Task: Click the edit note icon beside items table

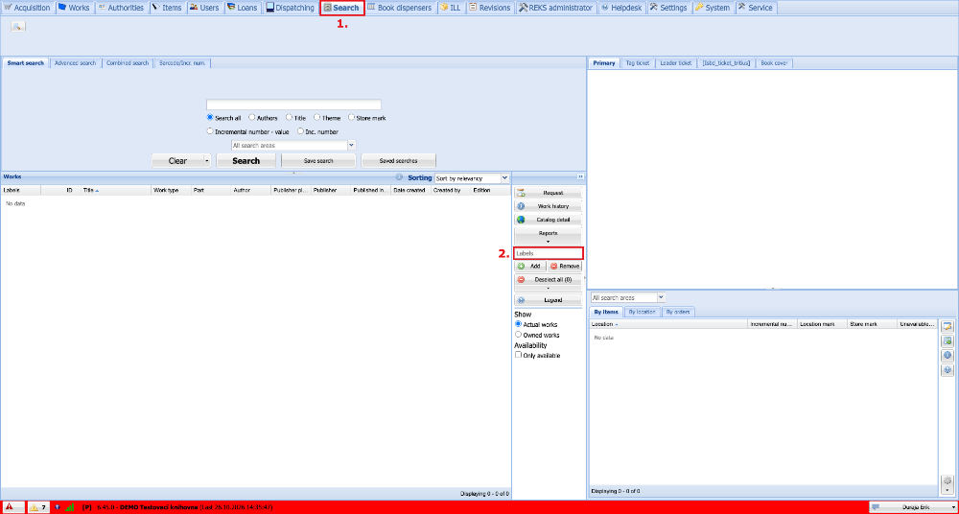Action: click(947, 325)
